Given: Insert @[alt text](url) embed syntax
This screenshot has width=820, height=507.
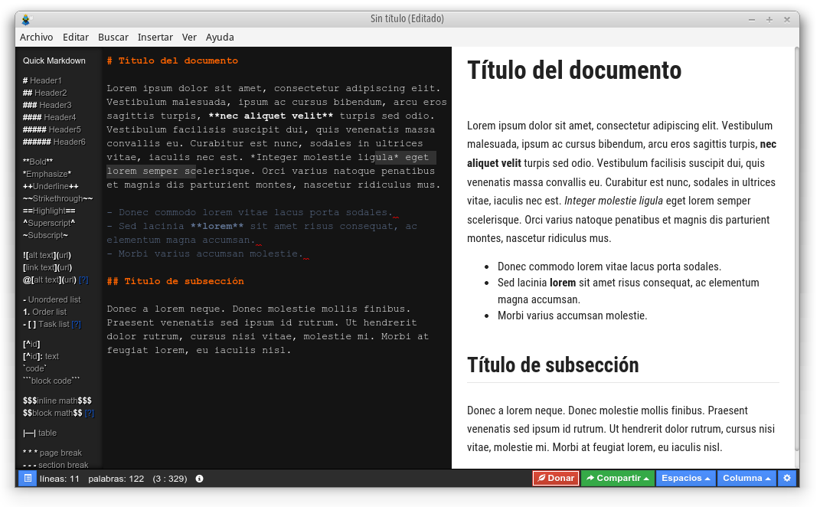Looking at the screenshot, I should (x=50, y=280).
